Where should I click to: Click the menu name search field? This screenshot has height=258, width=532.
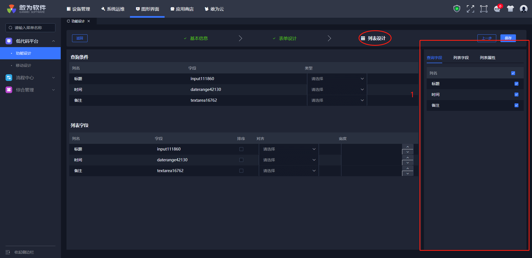coord(30,28)
